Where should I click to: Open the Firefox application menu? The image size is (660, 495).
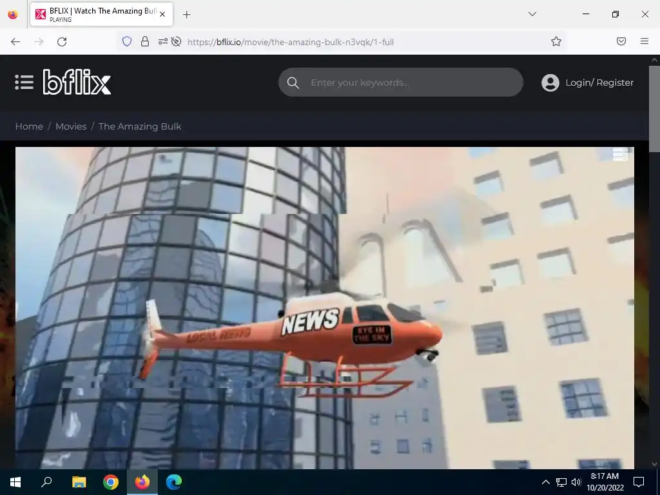pyautogui.click(x=645, y=41)
